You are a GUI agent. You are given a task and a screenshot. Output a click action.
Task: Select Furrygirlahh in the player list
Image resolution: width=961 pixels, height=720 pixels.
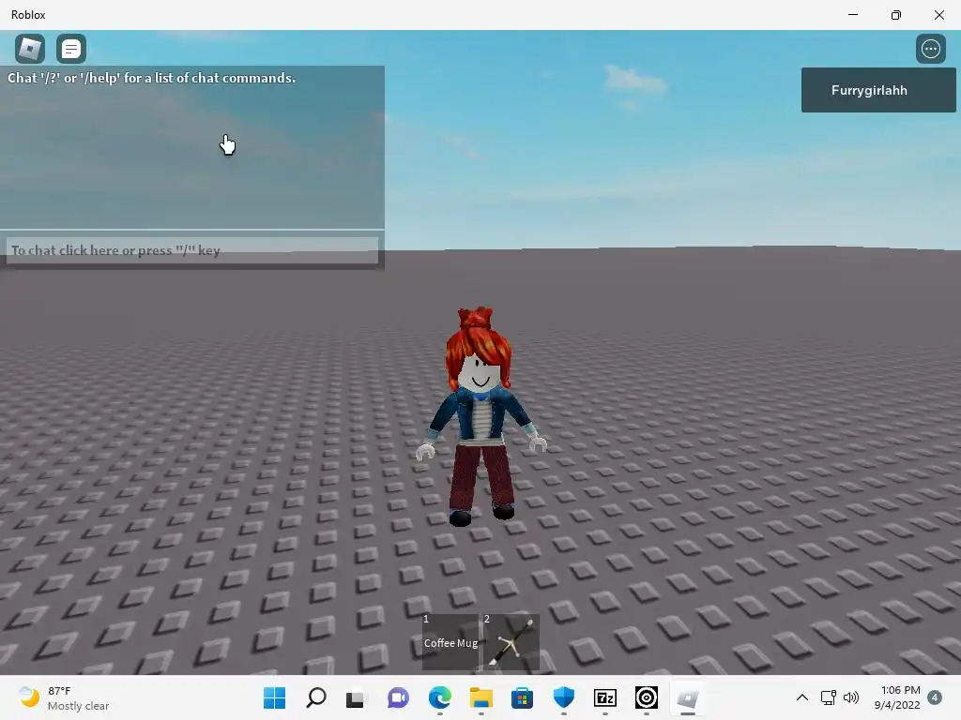tap(877, 90)
